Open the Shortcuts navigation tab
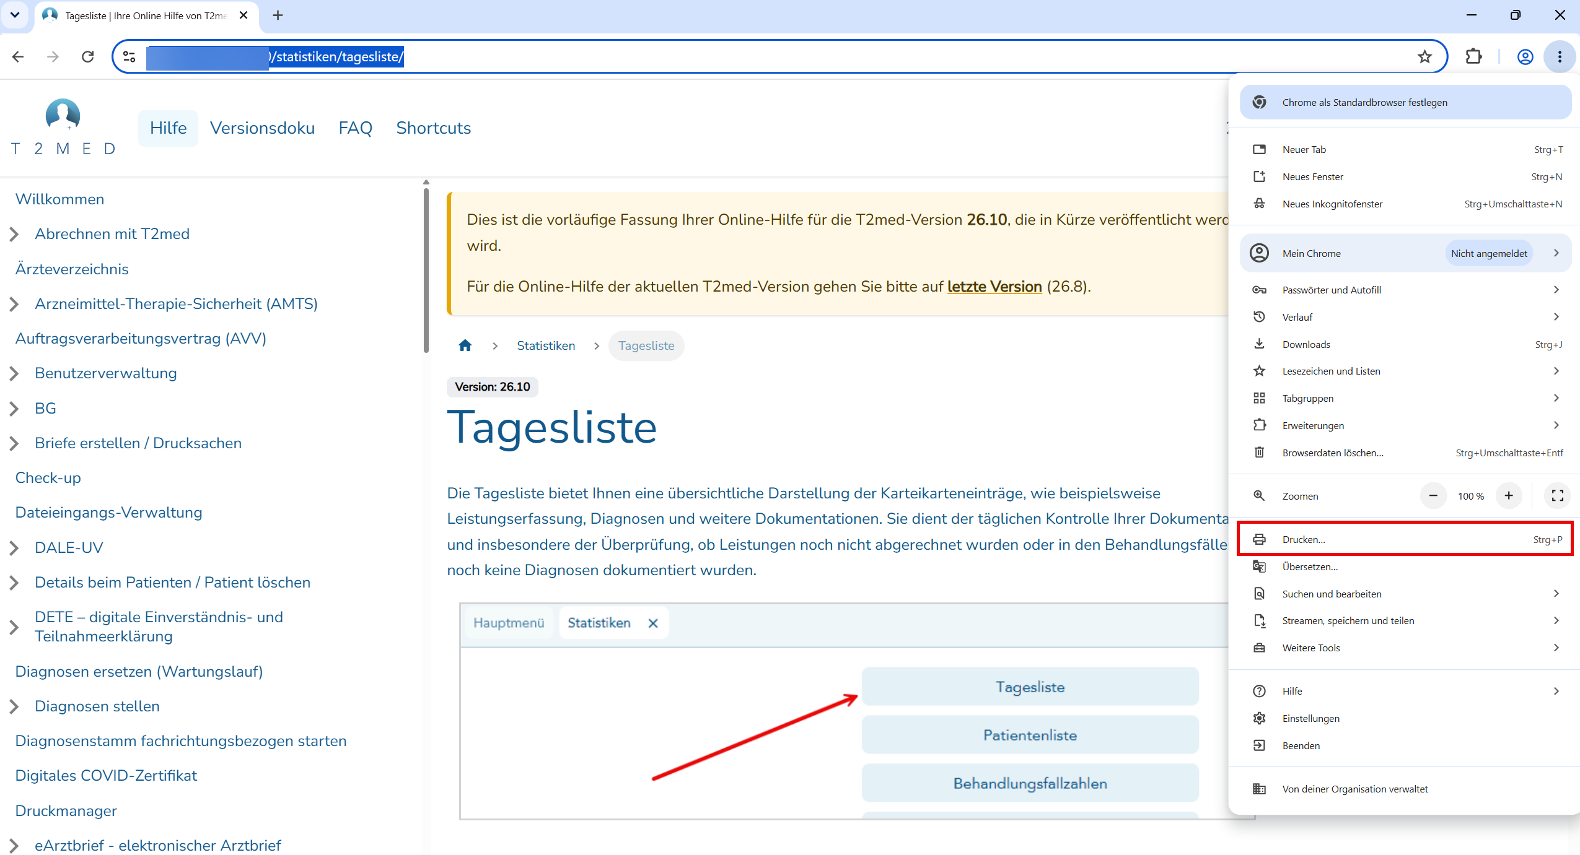The width and height of the screenshot is (1580, 855). click(433, 128)
